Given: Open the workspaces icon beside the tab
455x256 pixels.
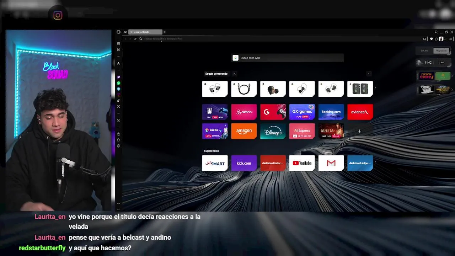Looking at the screenshot, I should (x=125, y=32).
